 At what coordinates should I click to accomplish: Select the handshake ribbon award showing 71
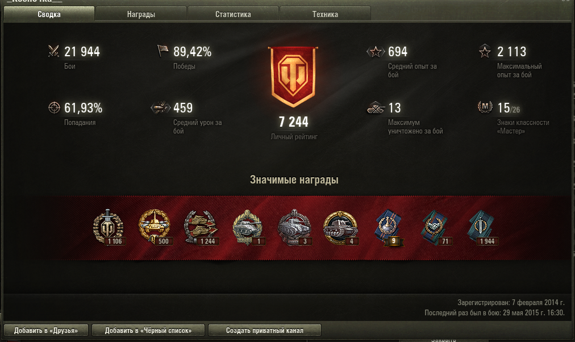click(x=435, y=227)
